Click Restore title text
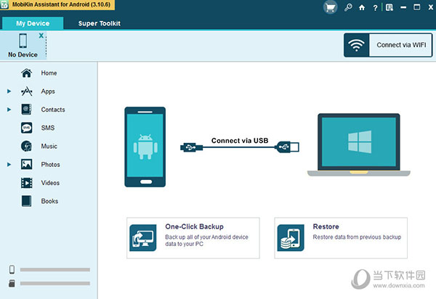 click(326, 226)
